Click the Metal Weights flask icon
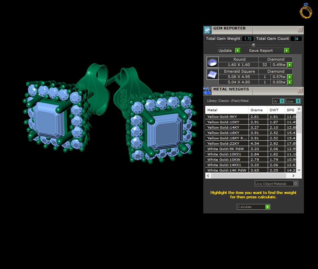 click(207, 91)
